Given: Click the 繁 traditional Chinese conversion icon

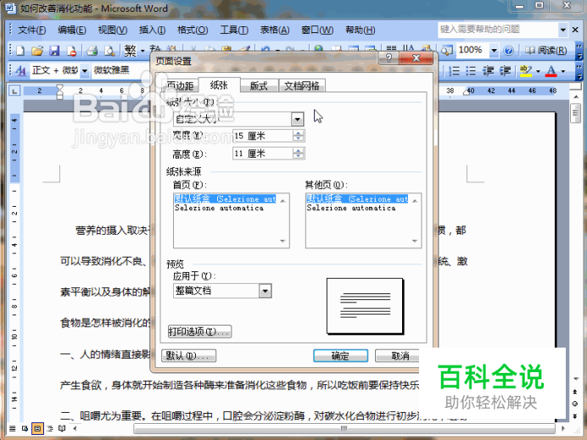Looking at the screenshot, I should (x=131, y=50).
